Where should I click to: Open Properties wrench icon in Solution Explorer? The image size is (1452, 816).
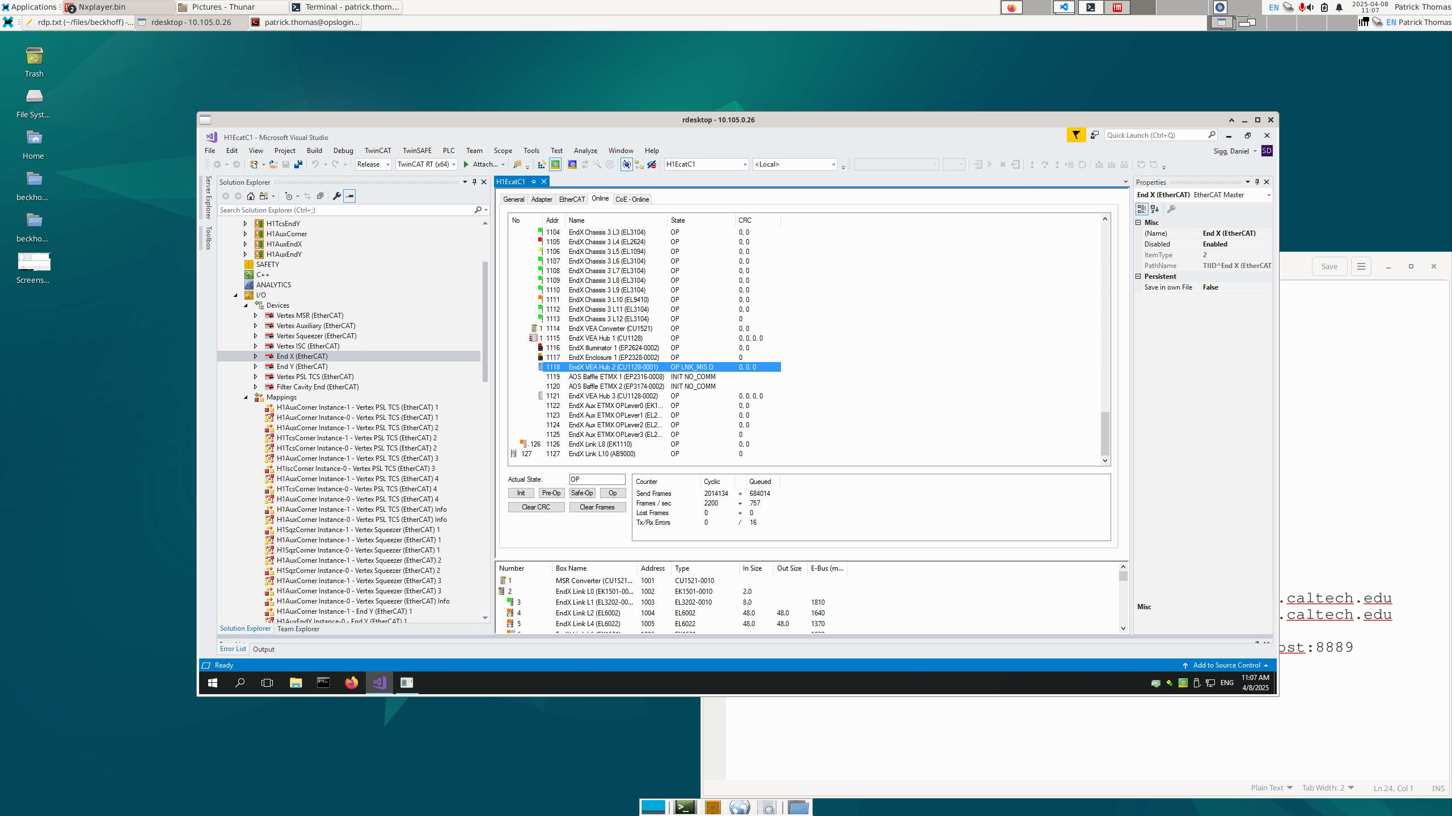pyautogui.click(x=336, y=196)
